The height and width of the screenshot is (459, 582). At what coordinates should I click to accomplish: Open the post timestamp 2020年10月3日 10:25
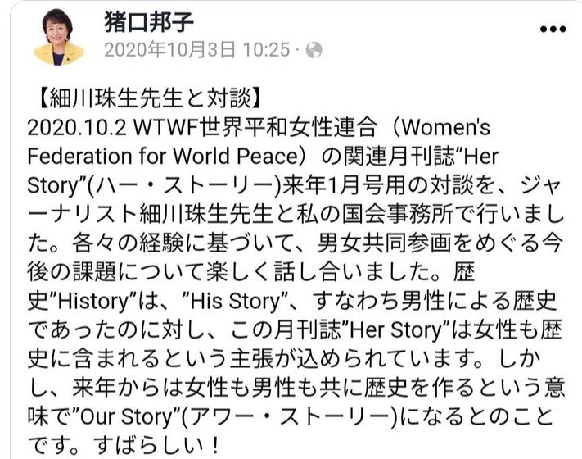196,50
